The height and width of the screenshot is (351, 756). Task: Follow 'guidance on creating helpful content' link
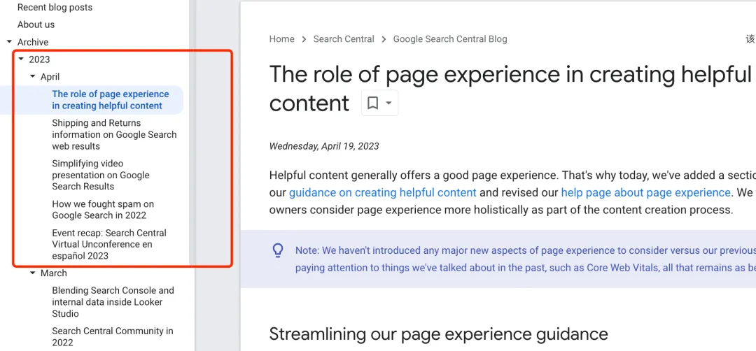(x=382, y=192)
